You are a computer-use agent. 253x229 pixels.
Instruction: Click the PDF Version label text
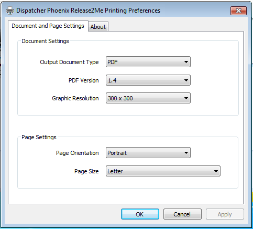[84, 80]
